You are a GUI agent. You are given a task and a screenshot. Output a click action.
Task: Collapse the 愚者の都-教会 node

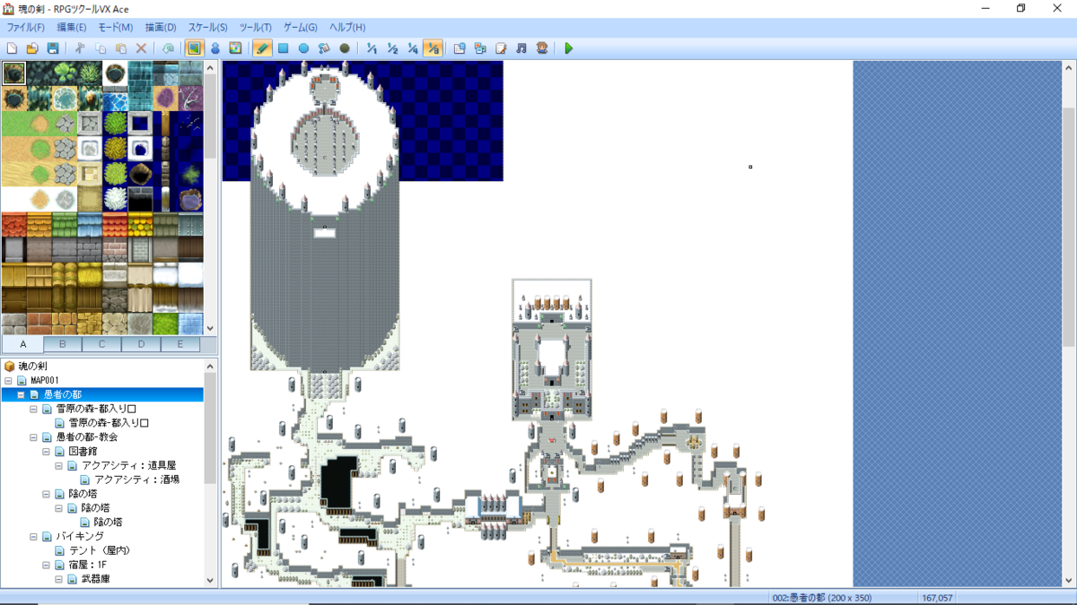click(33, 436)
